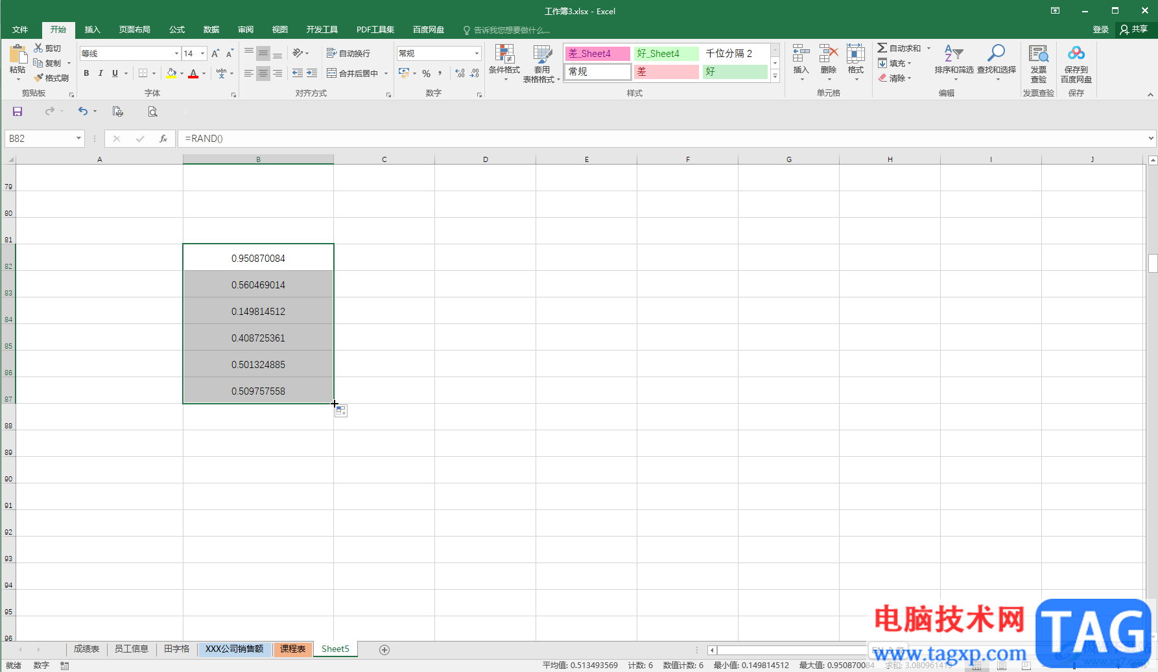Click the Clear (清除) button
Screen dimensions: 1158x672
tap(895, 78)
